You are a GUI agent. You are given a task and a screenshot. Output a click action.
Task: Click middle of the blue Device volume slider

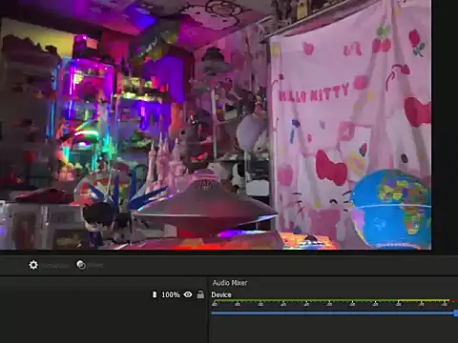334,313
